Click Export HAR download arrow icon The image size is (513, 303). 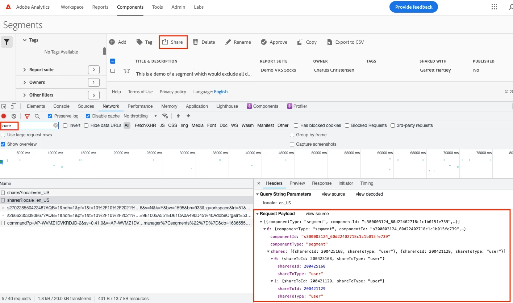coord(188,116)
